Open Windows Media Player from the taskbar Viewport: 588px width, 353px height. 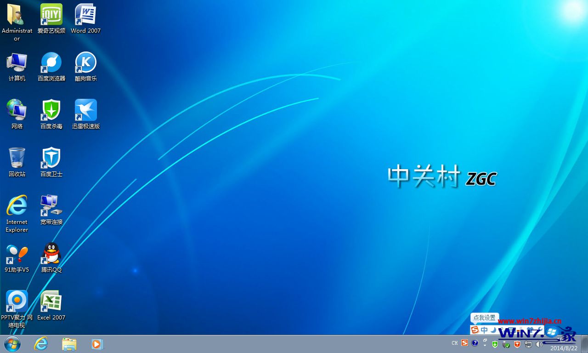pyautogui.click(x=97, y=344)
